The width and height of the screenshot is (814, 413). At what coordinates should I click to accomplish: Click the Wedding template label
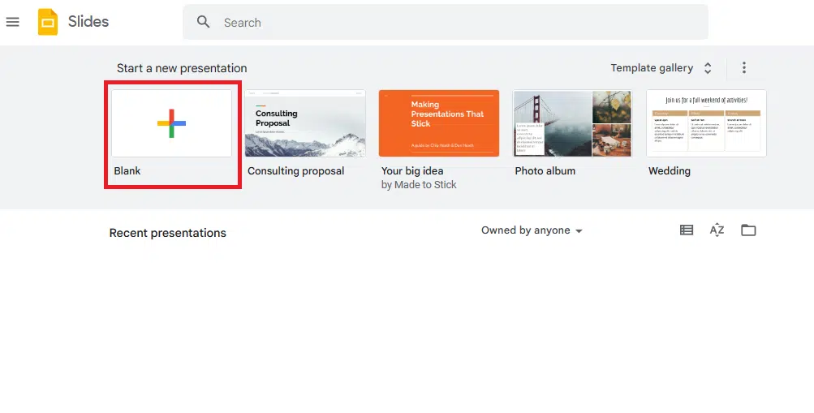[x=670, y=171]
